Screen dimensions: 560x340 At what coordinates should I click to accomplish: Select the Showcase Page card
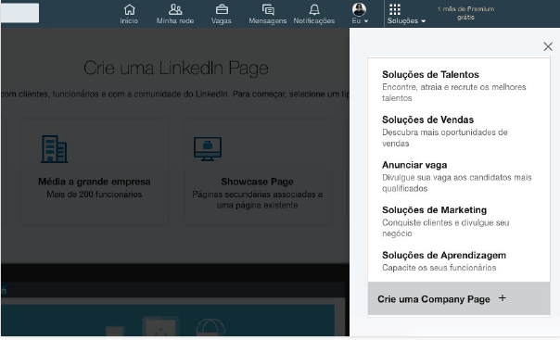point(258,171)
